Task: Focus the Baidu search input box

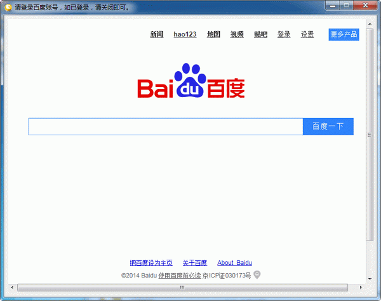Action: pyautogui.click(x=166, y=126)
